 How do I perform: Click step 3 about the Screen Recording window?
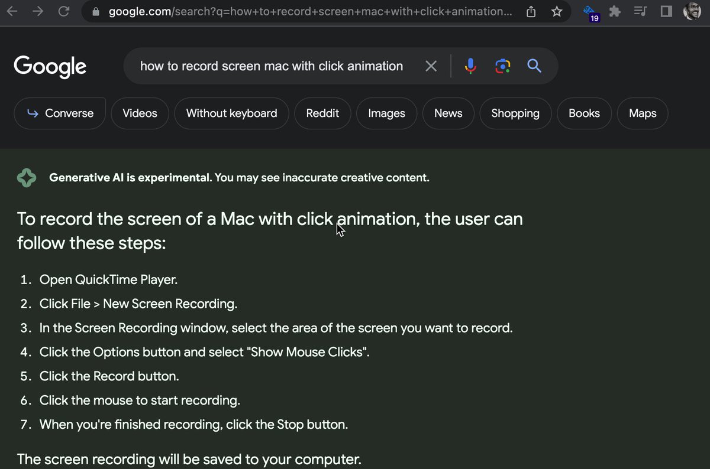[x=276, y=328]
